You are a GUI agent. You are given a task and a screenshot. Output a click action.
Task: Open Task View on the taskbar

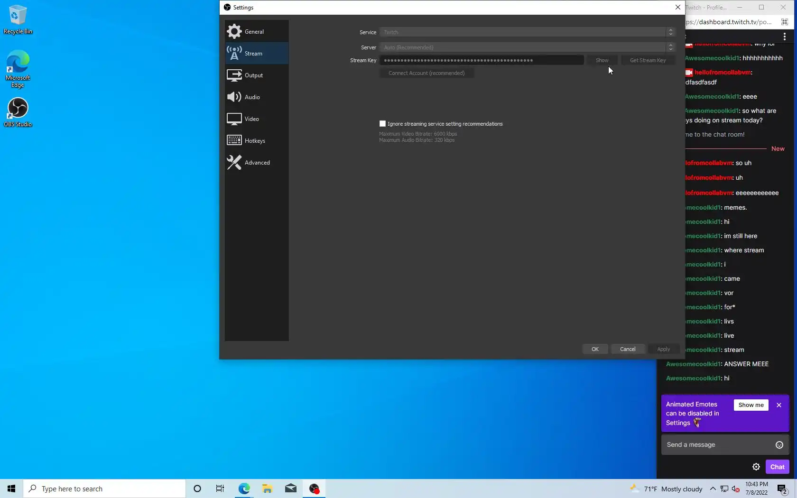[x=220, y=489]
